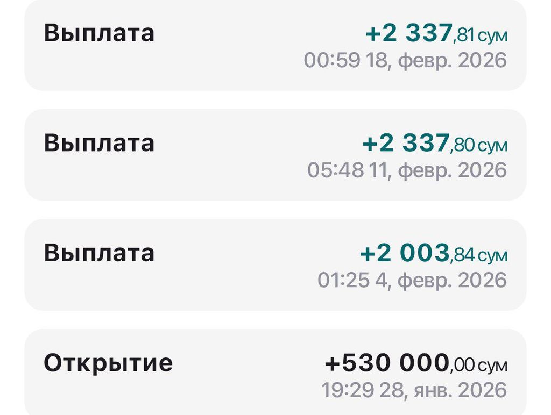Click the сум currency label after 530 000,00
This screenshot has width=551, height=415.
pyautogui.click(x=492, y=366)
